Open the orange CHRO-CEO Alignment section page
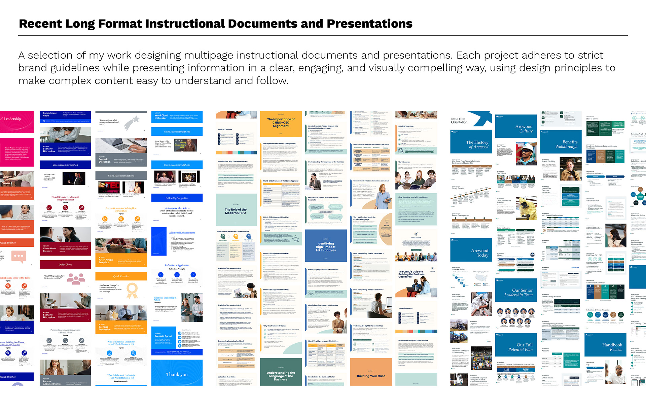This screenshot has width=646, height=404. (281, 123)
